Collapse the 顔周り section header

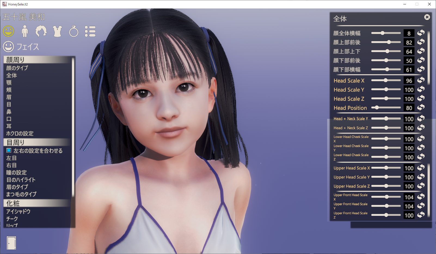(x=38, y=60)
